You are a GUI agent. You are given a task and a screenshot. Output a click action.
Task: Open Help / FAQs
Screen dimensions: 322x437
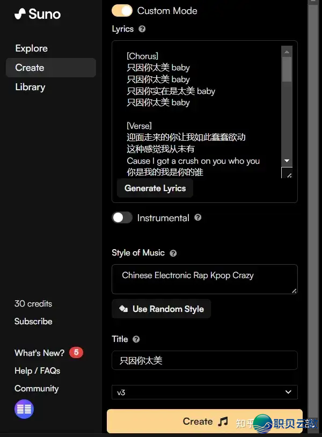click(x=38, y=370)
